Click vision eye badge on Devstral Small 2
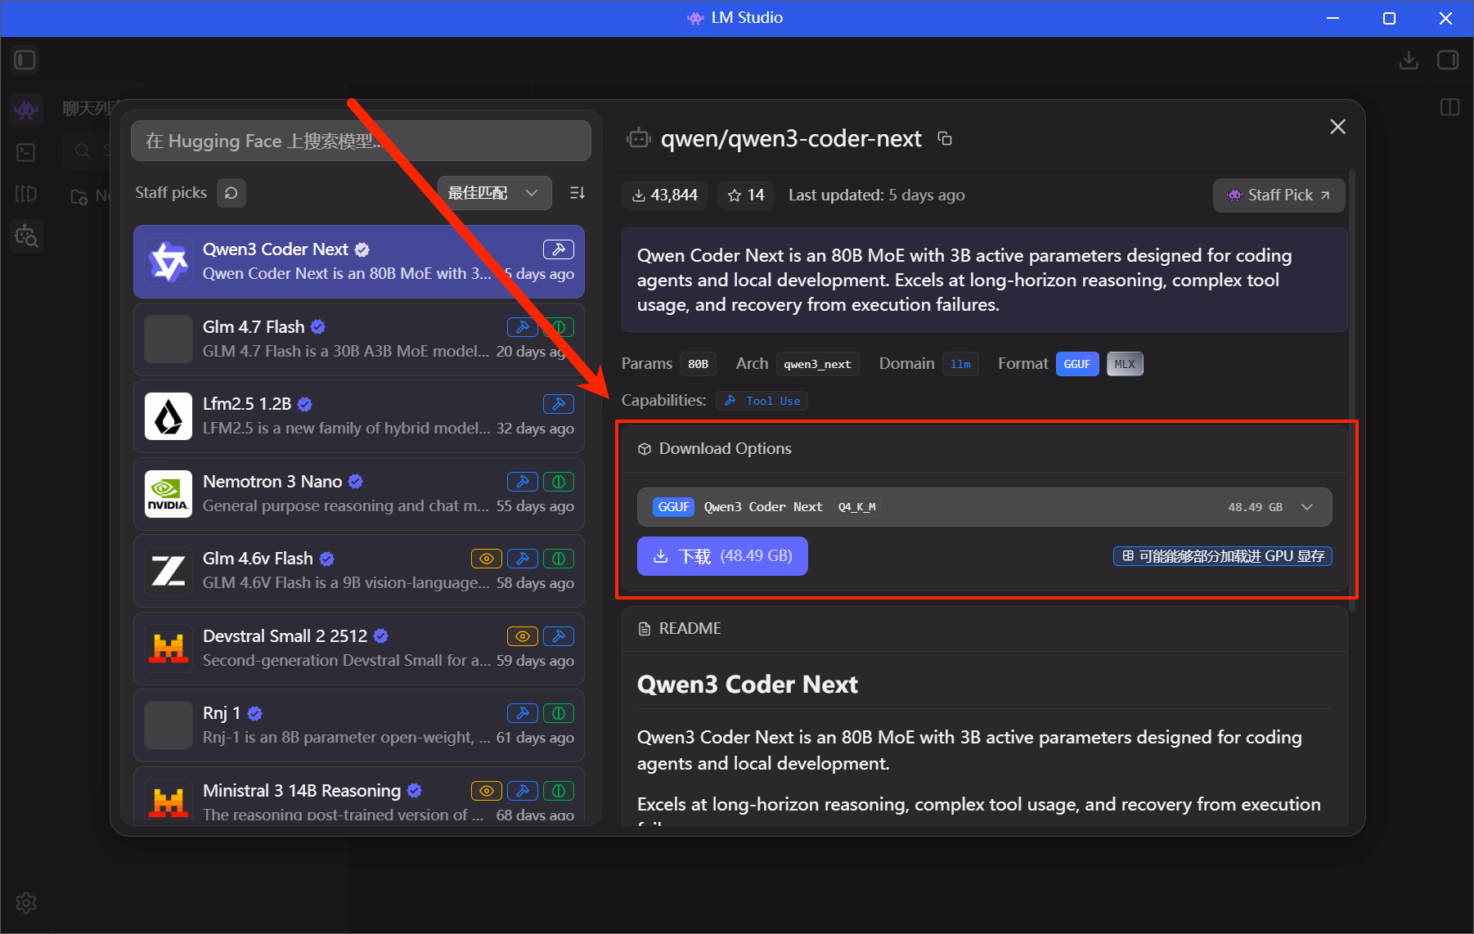The image size is (1474, 934). tap(523, 636)
